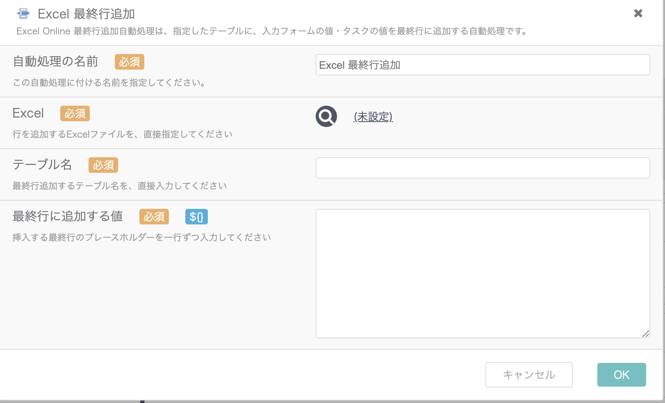Click the 必須 badge next to テーブル名
The image size is (665, 403).
[103, 165]
